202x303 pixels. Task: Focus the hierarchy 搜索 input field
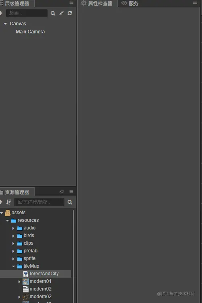pyautogui.click(x=27, y=13)
